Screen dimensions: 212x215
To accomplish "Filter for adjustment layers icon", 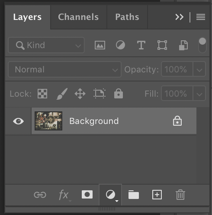I will pyautogui.click(x=120, y=45).
